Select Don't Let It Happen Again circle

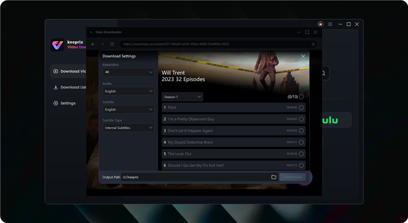click(x=301, y=131)
